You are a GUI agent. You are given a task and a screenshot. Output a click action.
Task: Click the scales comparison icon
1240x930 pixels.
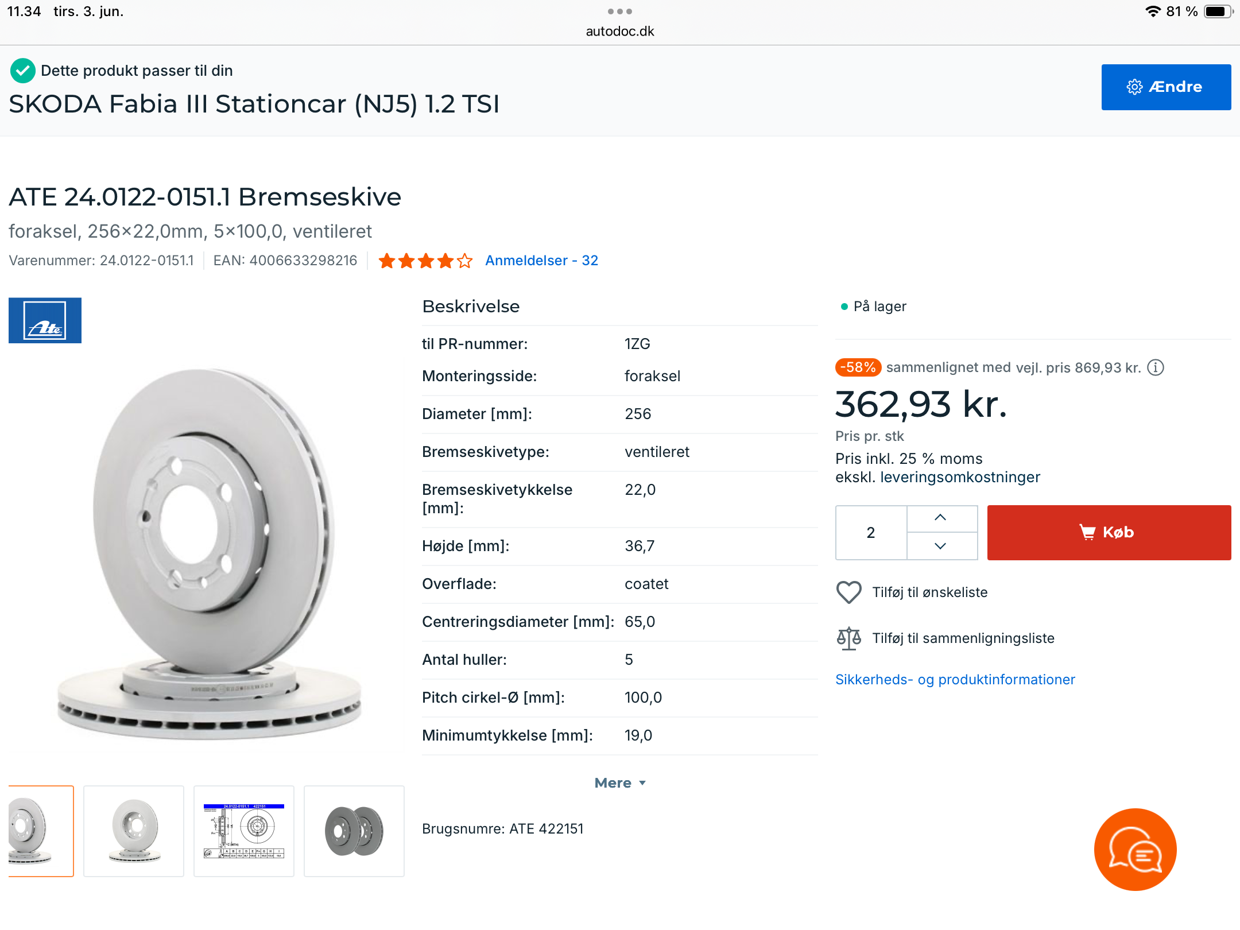pos(848,638)
